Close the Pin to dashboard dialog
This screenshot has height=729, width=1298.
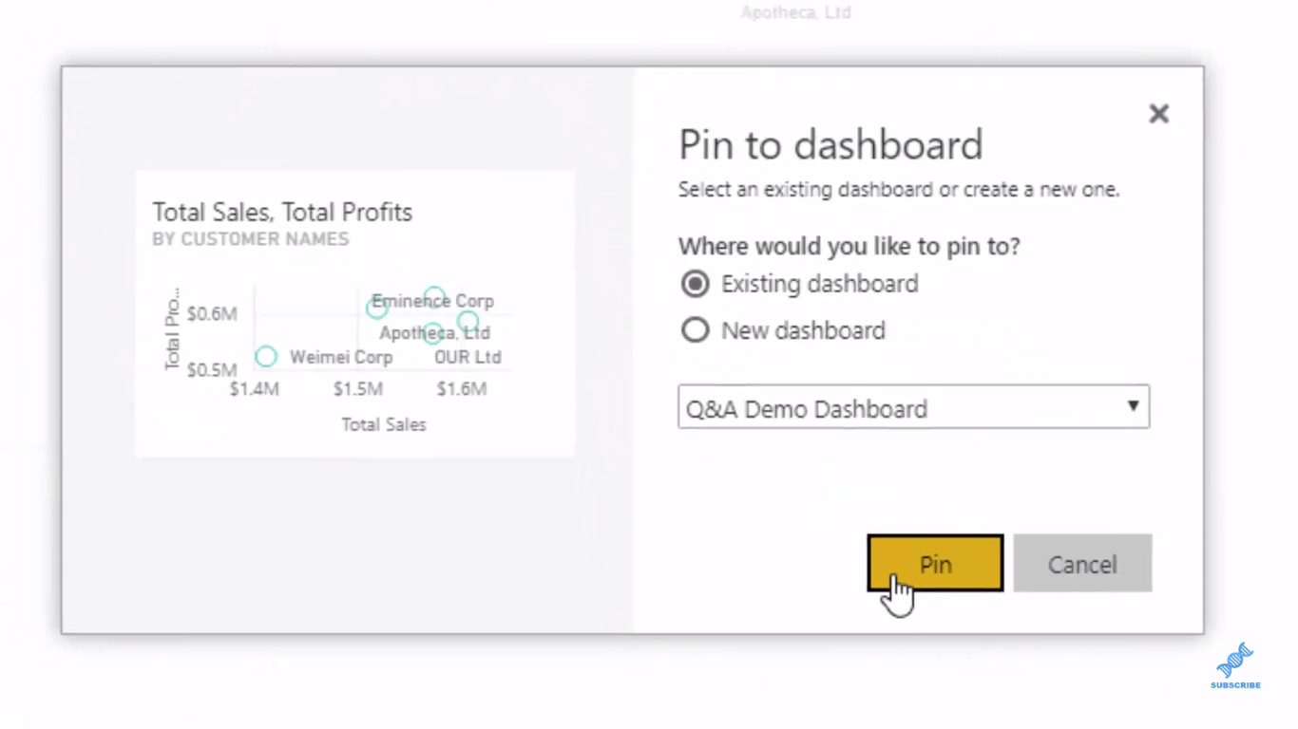(x=1158, y=114)
